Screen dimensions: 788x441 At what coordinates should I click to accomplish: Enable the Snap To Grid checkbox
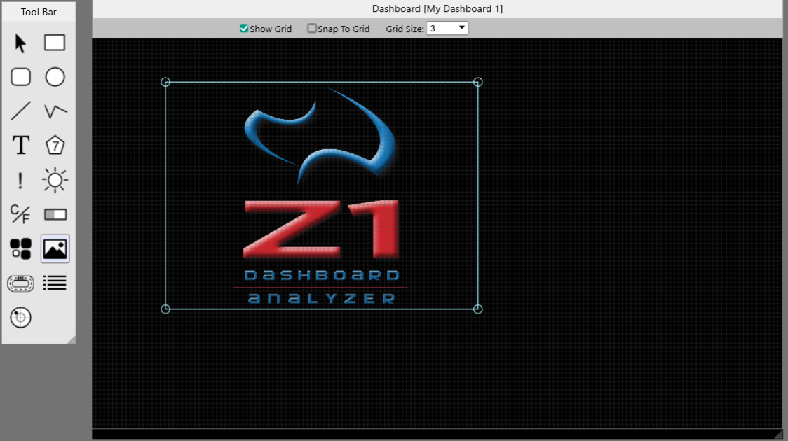click(311, 29)
